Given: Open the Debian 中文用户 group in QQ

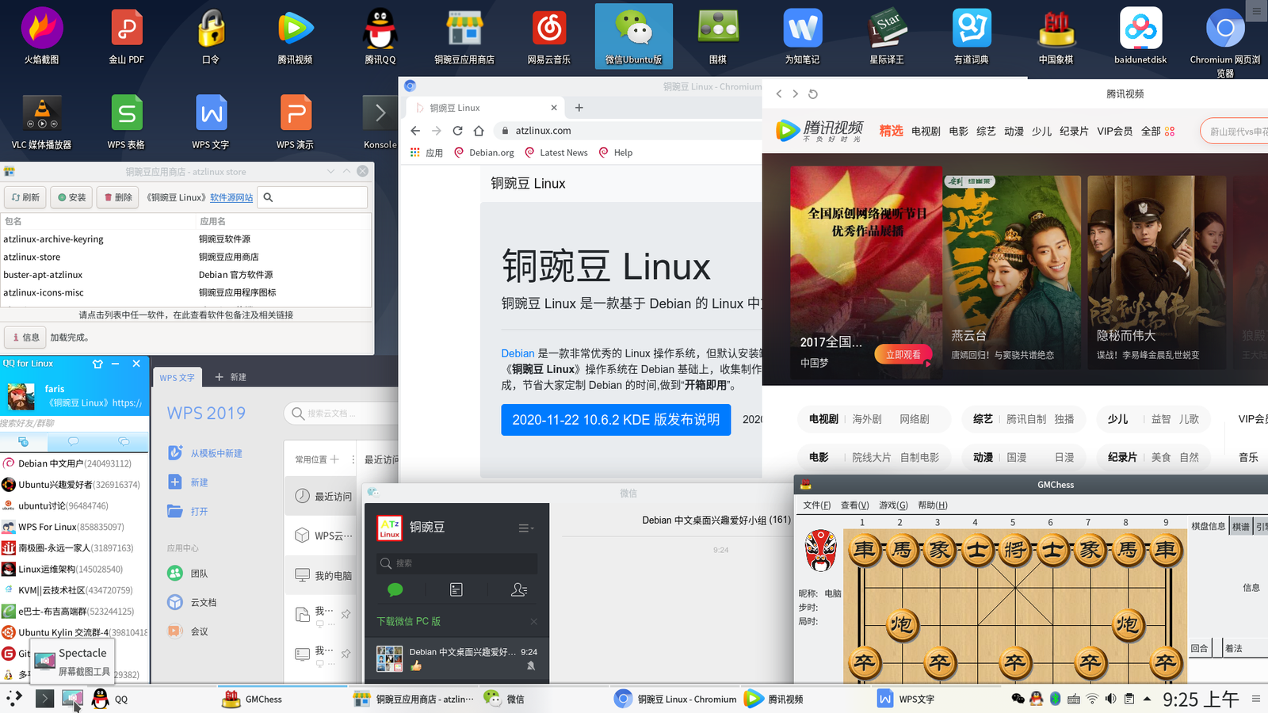Looking at the screenshot, I should tap(74, 463).
